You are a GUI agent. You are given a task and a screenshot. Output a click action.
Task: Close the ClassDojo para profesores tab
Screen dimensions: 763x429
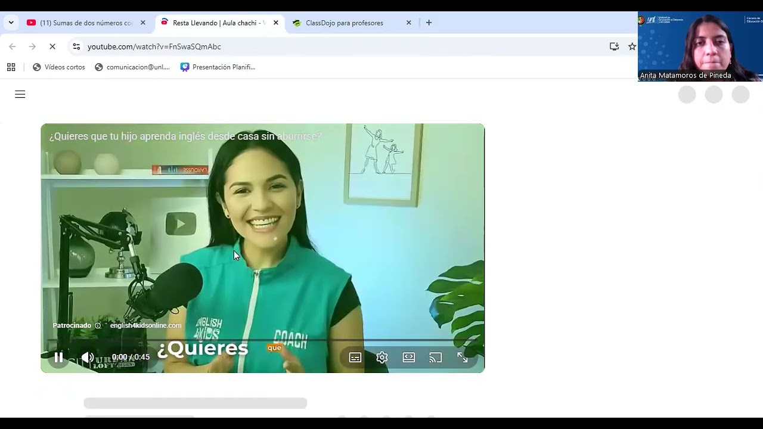point(409,23)
